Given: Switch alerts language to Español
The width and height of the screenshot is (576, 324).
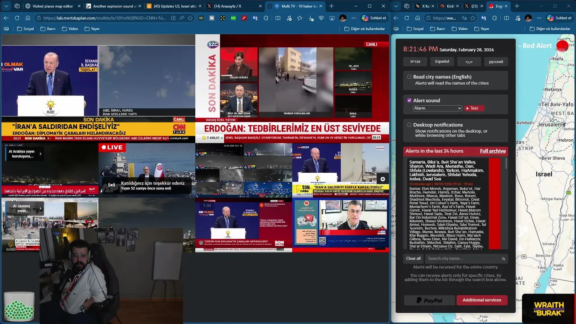Looking at the screenshot, I should [442, 62].
